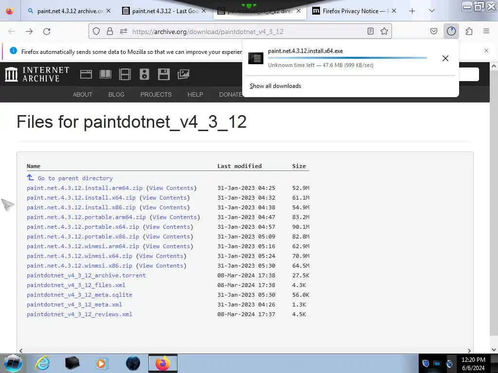Open paintdotnet_v4_3_12_files.xml

pos(76,285)
